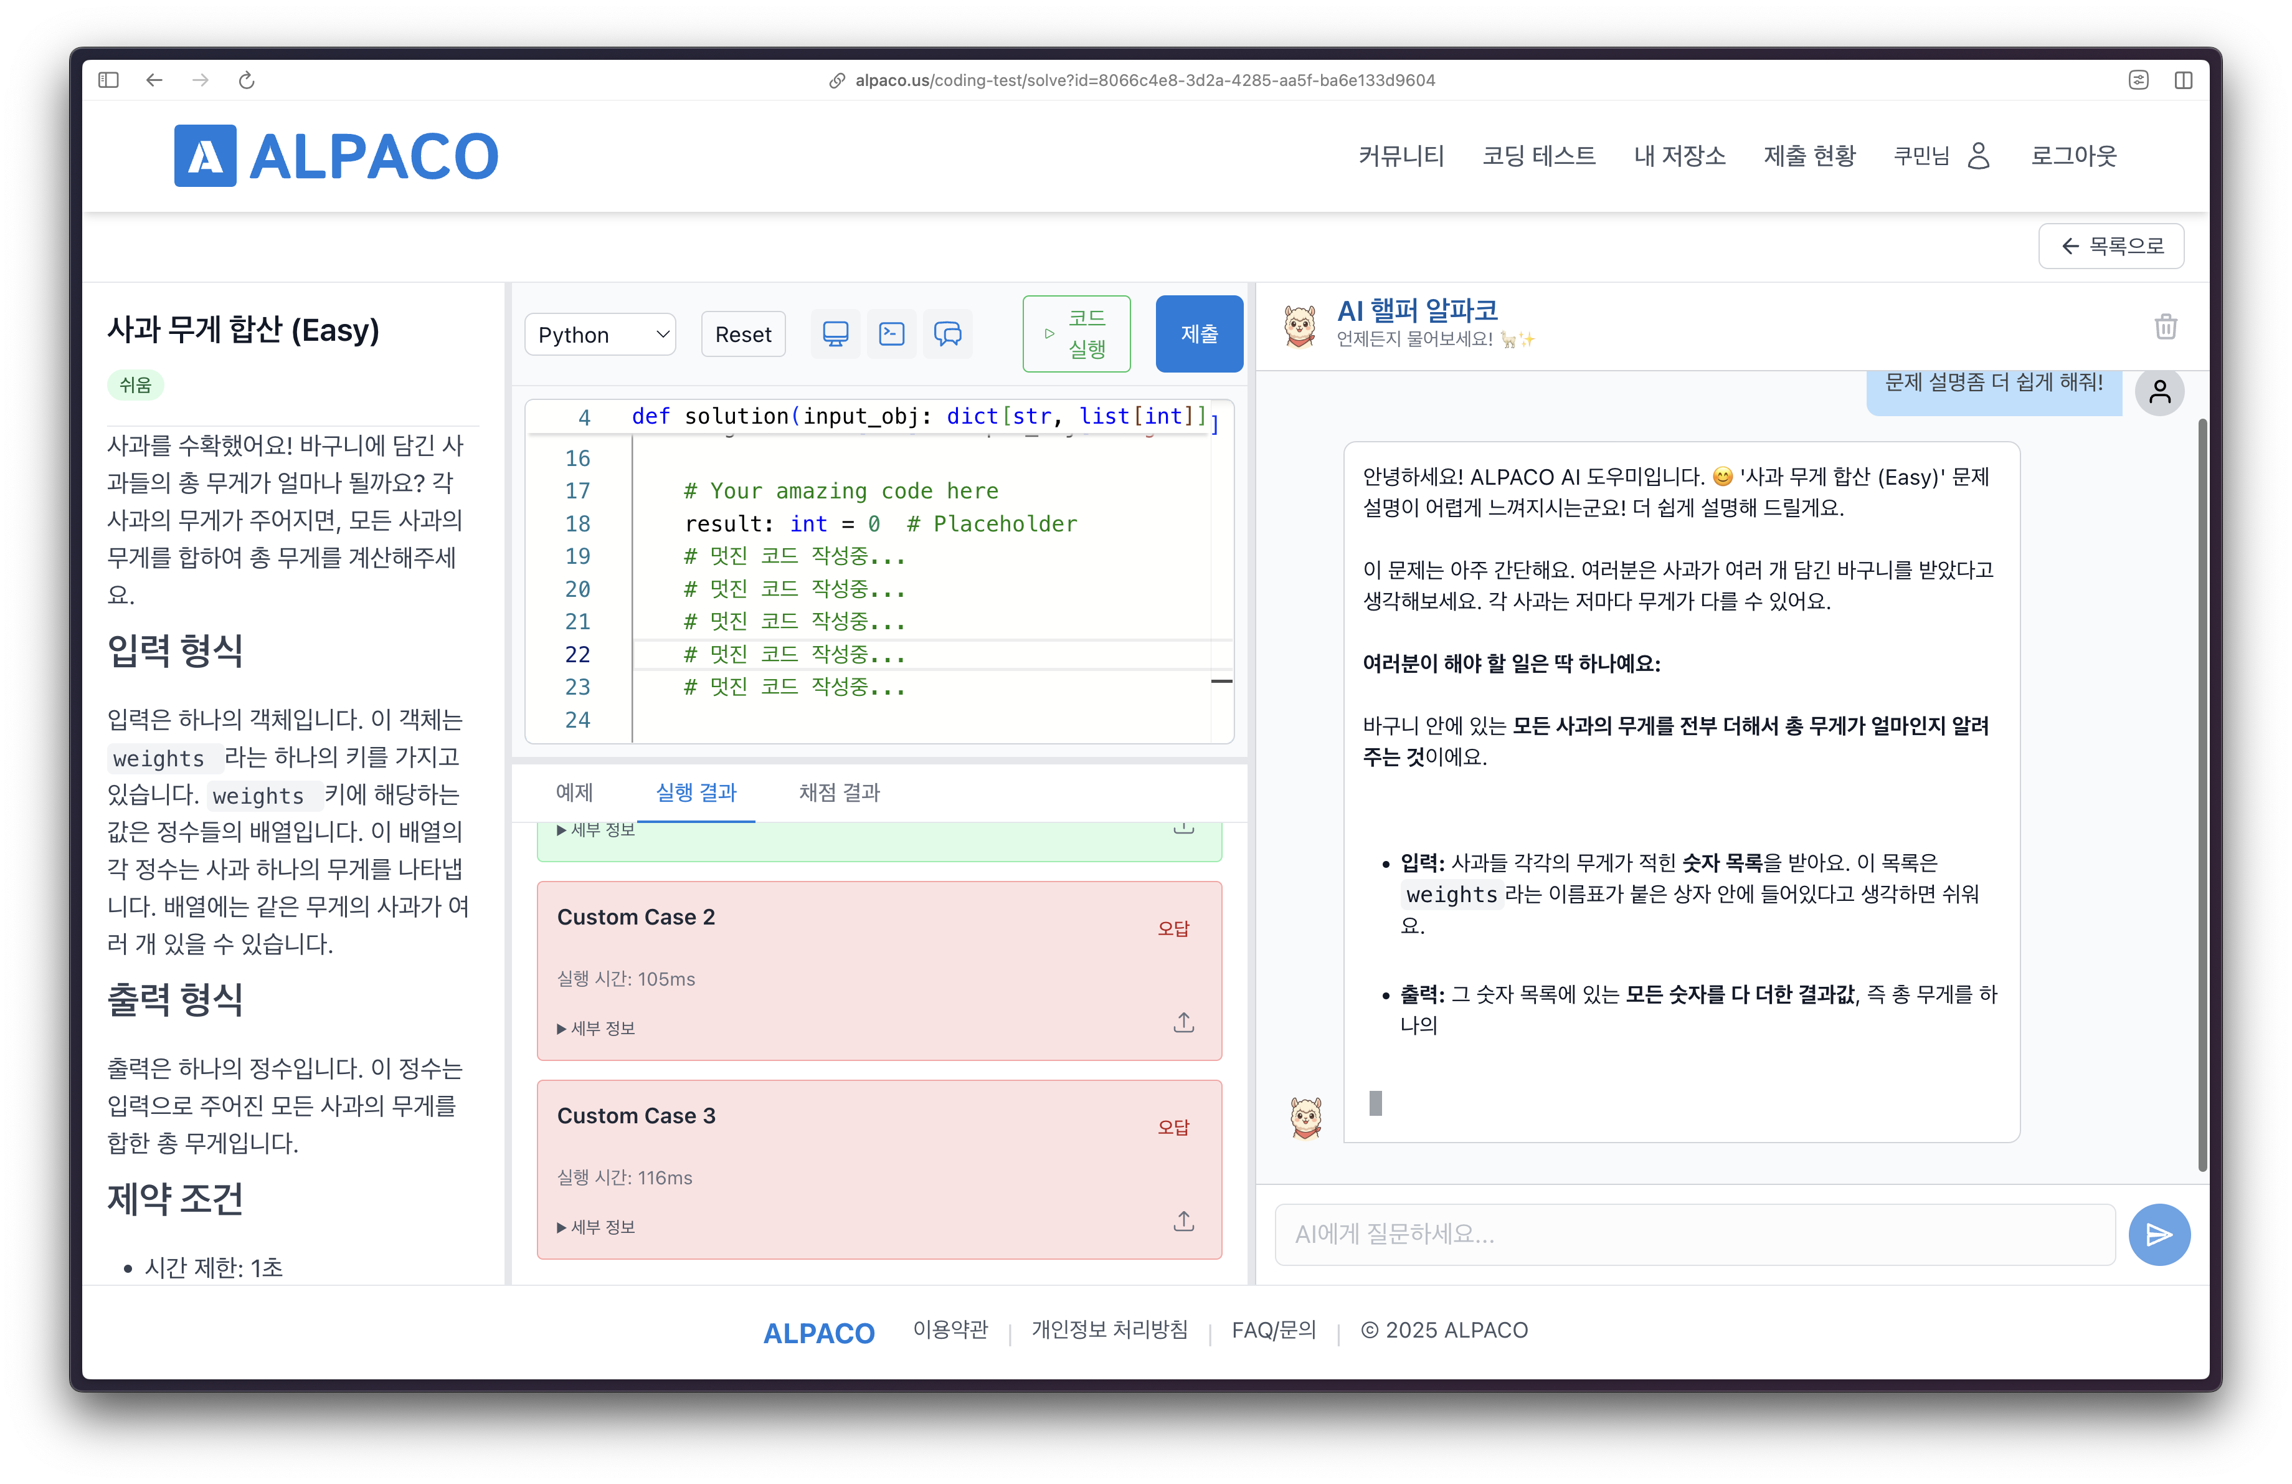Open 제출 현황 in the top navigation
Image resolution: width=2292 pixels, height=1484 pixels.
pos(1809,156)
